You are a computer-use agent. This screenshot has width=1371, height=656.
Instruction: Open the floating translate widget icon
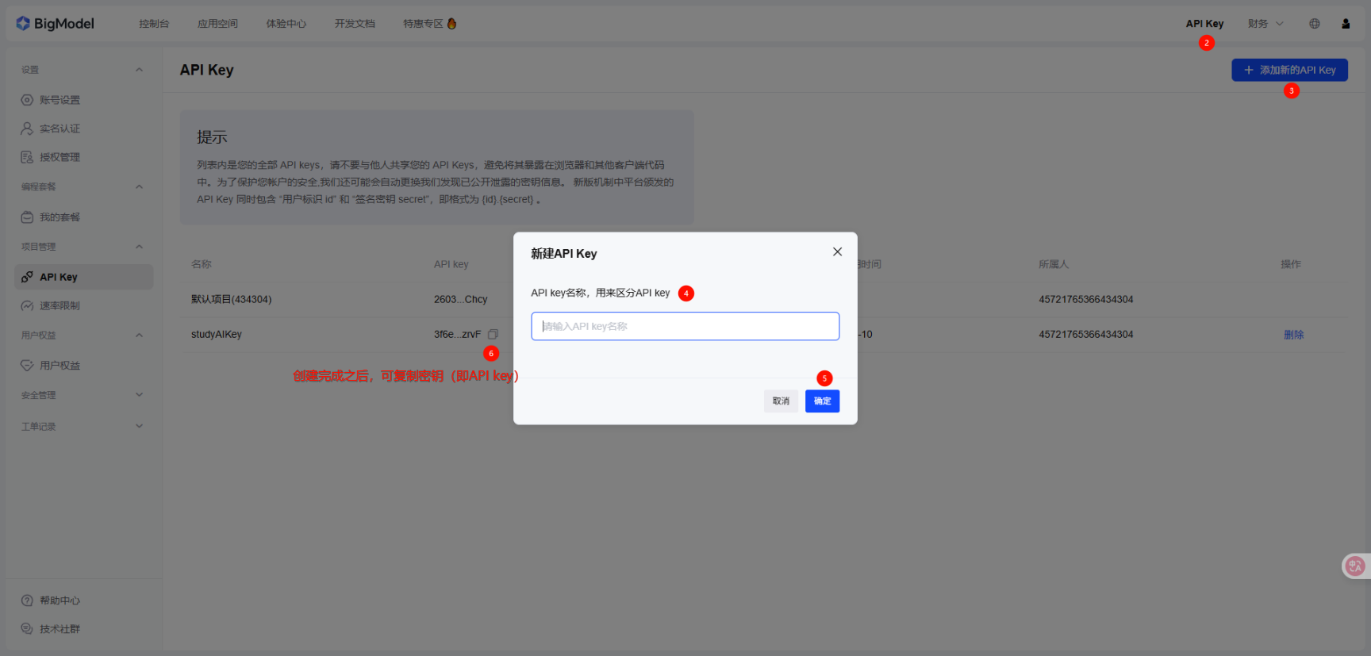(x=1355, y=566)
